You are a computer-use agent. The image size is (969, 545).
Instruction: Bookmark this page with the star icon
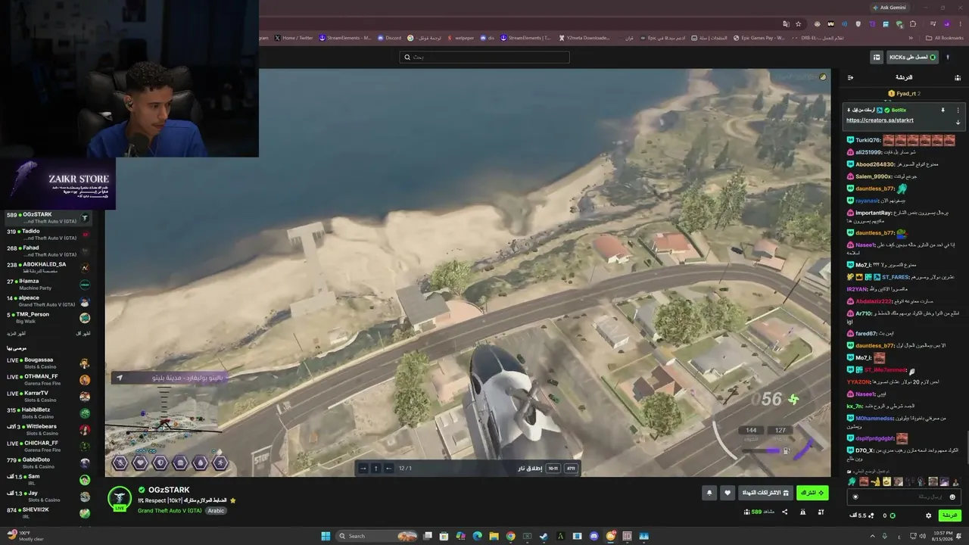[798, 24]
